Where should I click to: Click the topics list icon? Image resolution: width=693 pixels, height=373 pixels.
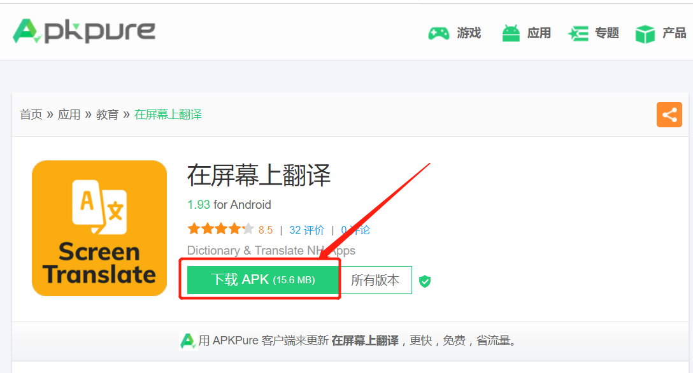[578, 34]
